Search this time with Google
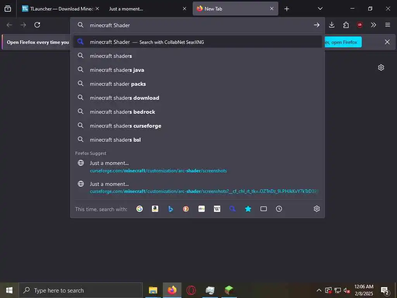The image size is (397, 298). pyautogui.click(x=140, y=209)
